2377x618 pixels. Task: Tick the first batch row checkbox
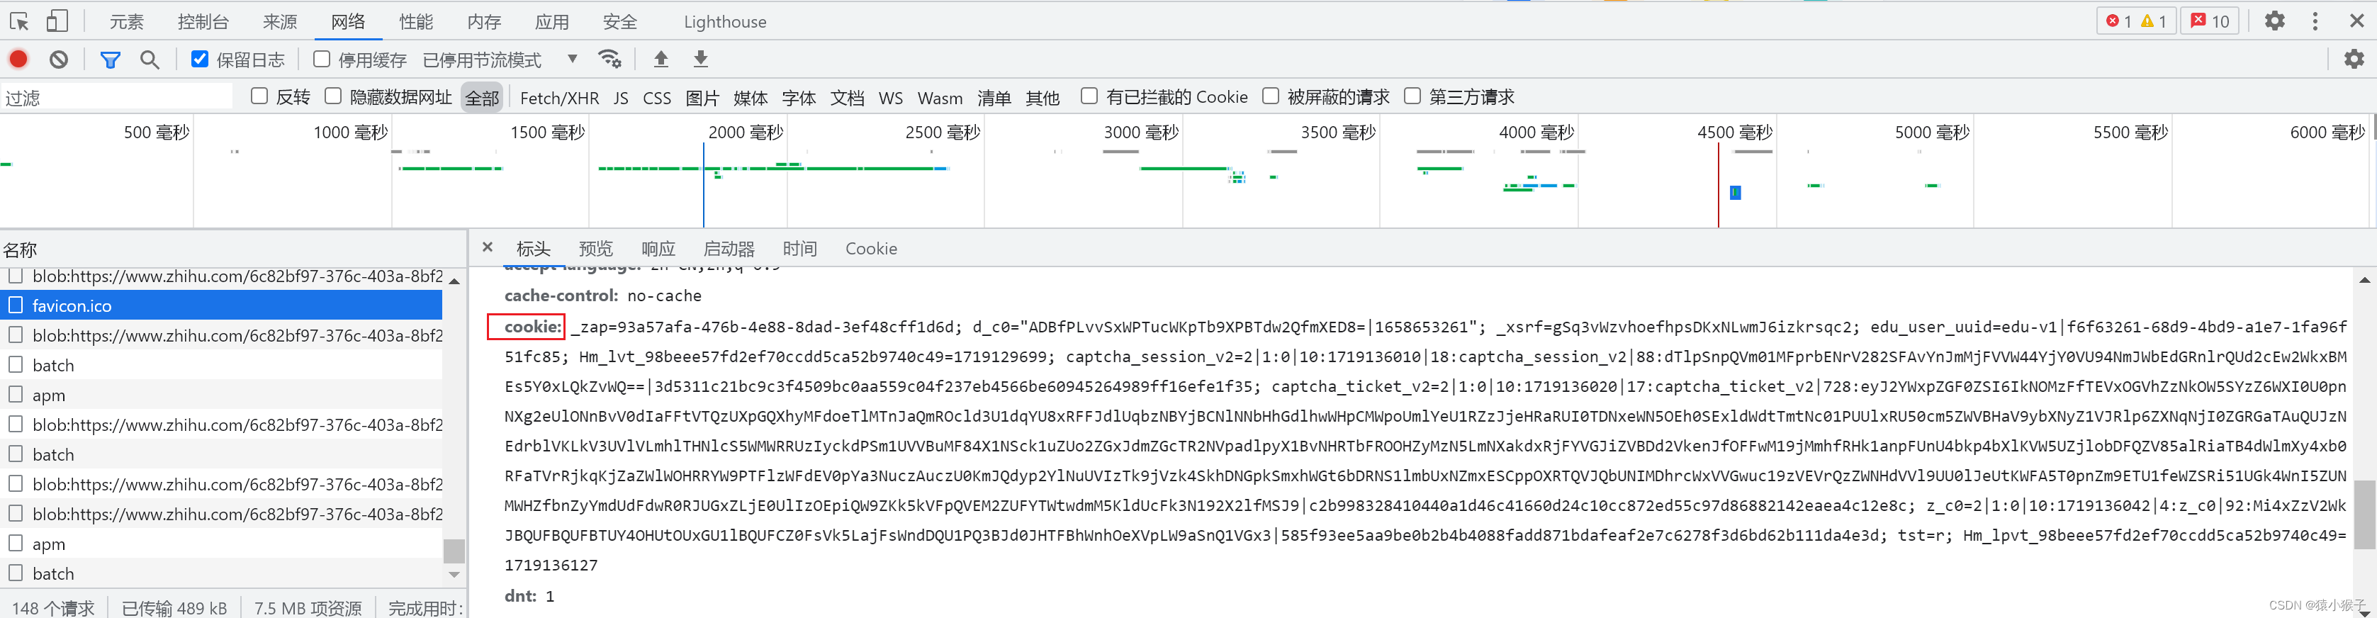[16, 364]
